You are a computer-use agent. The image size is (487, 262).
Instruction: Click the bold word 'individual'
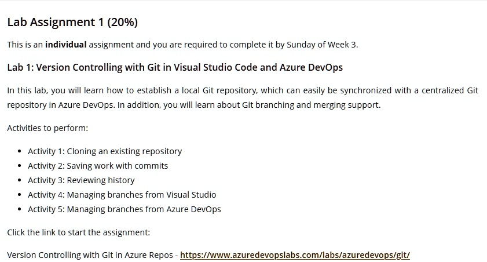[66, 45]
